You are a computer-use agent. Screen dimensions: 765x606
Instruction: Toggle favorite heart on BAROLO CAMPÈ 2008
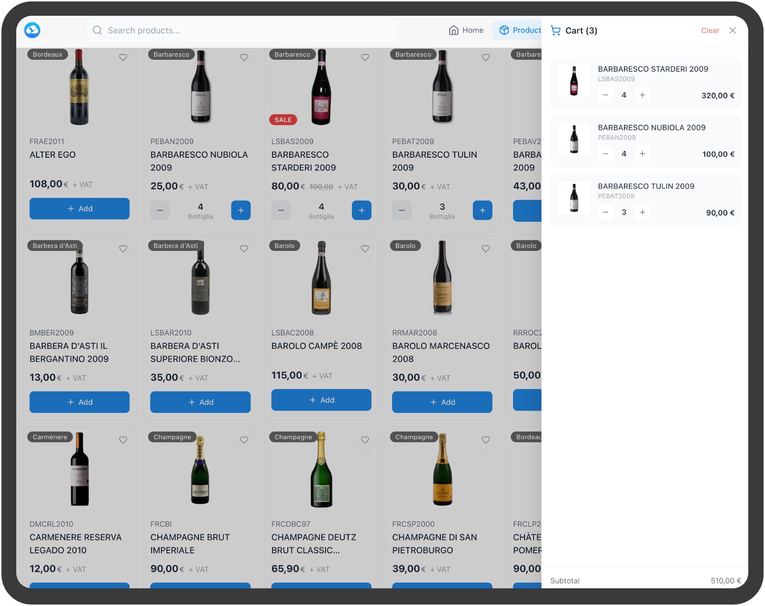365,249
